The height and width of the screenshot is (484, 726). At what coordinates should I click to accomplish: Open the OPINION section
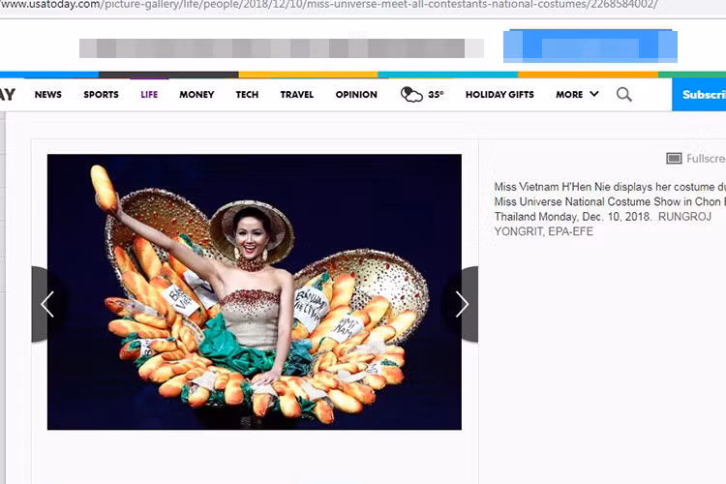click(356, 95)
